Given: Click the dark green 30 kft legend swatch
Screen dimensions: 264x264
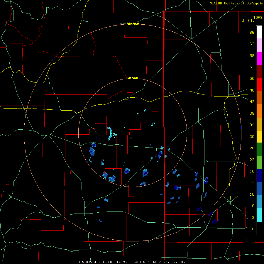Looking at the screenshot, I should coord(259,149).
